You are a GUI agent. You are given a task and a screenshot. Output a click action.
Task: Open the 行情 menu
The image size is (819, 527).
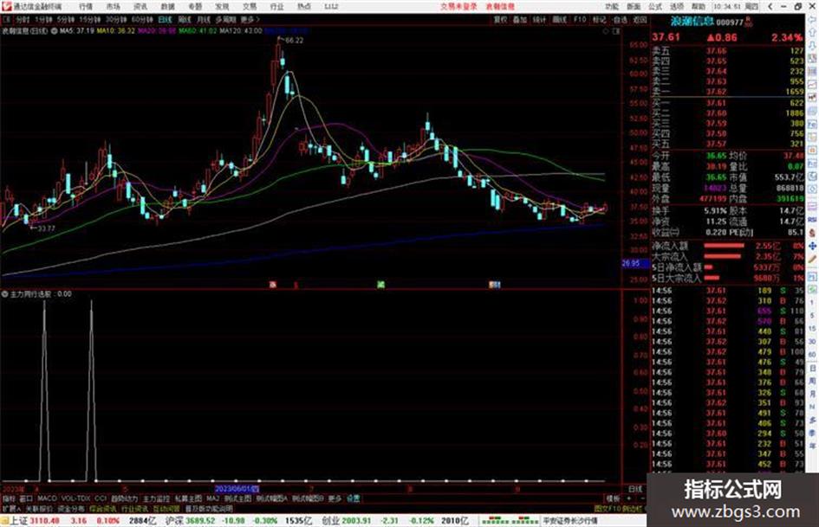tap(86, 6)
